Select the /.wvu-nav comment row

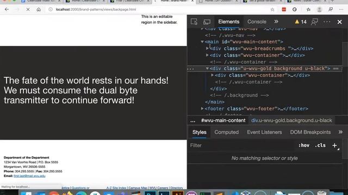(230, 35)
